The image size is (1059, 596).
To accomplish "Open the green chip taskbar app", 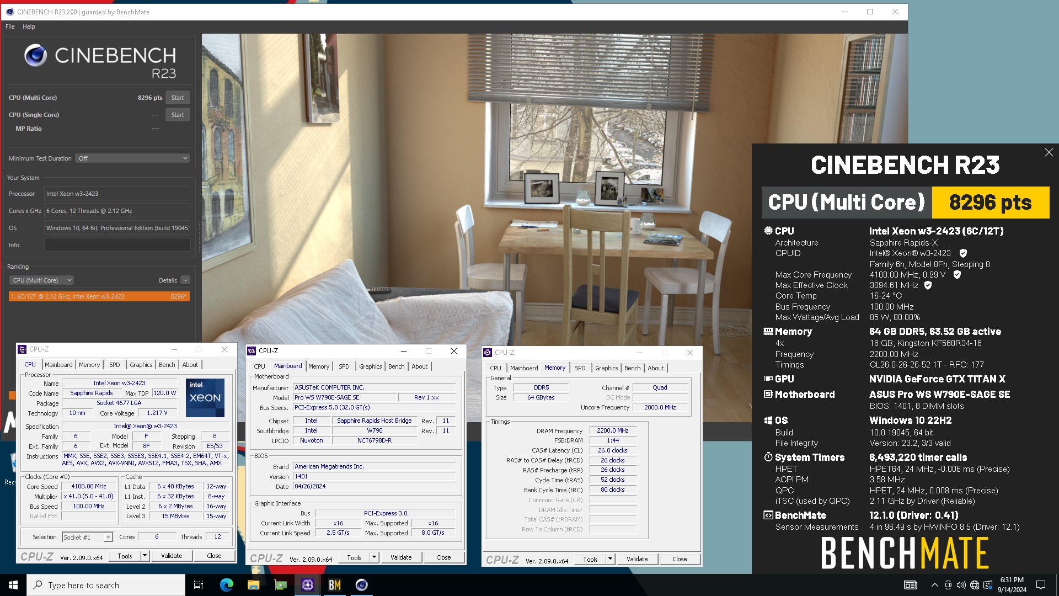I will point(280,585).
